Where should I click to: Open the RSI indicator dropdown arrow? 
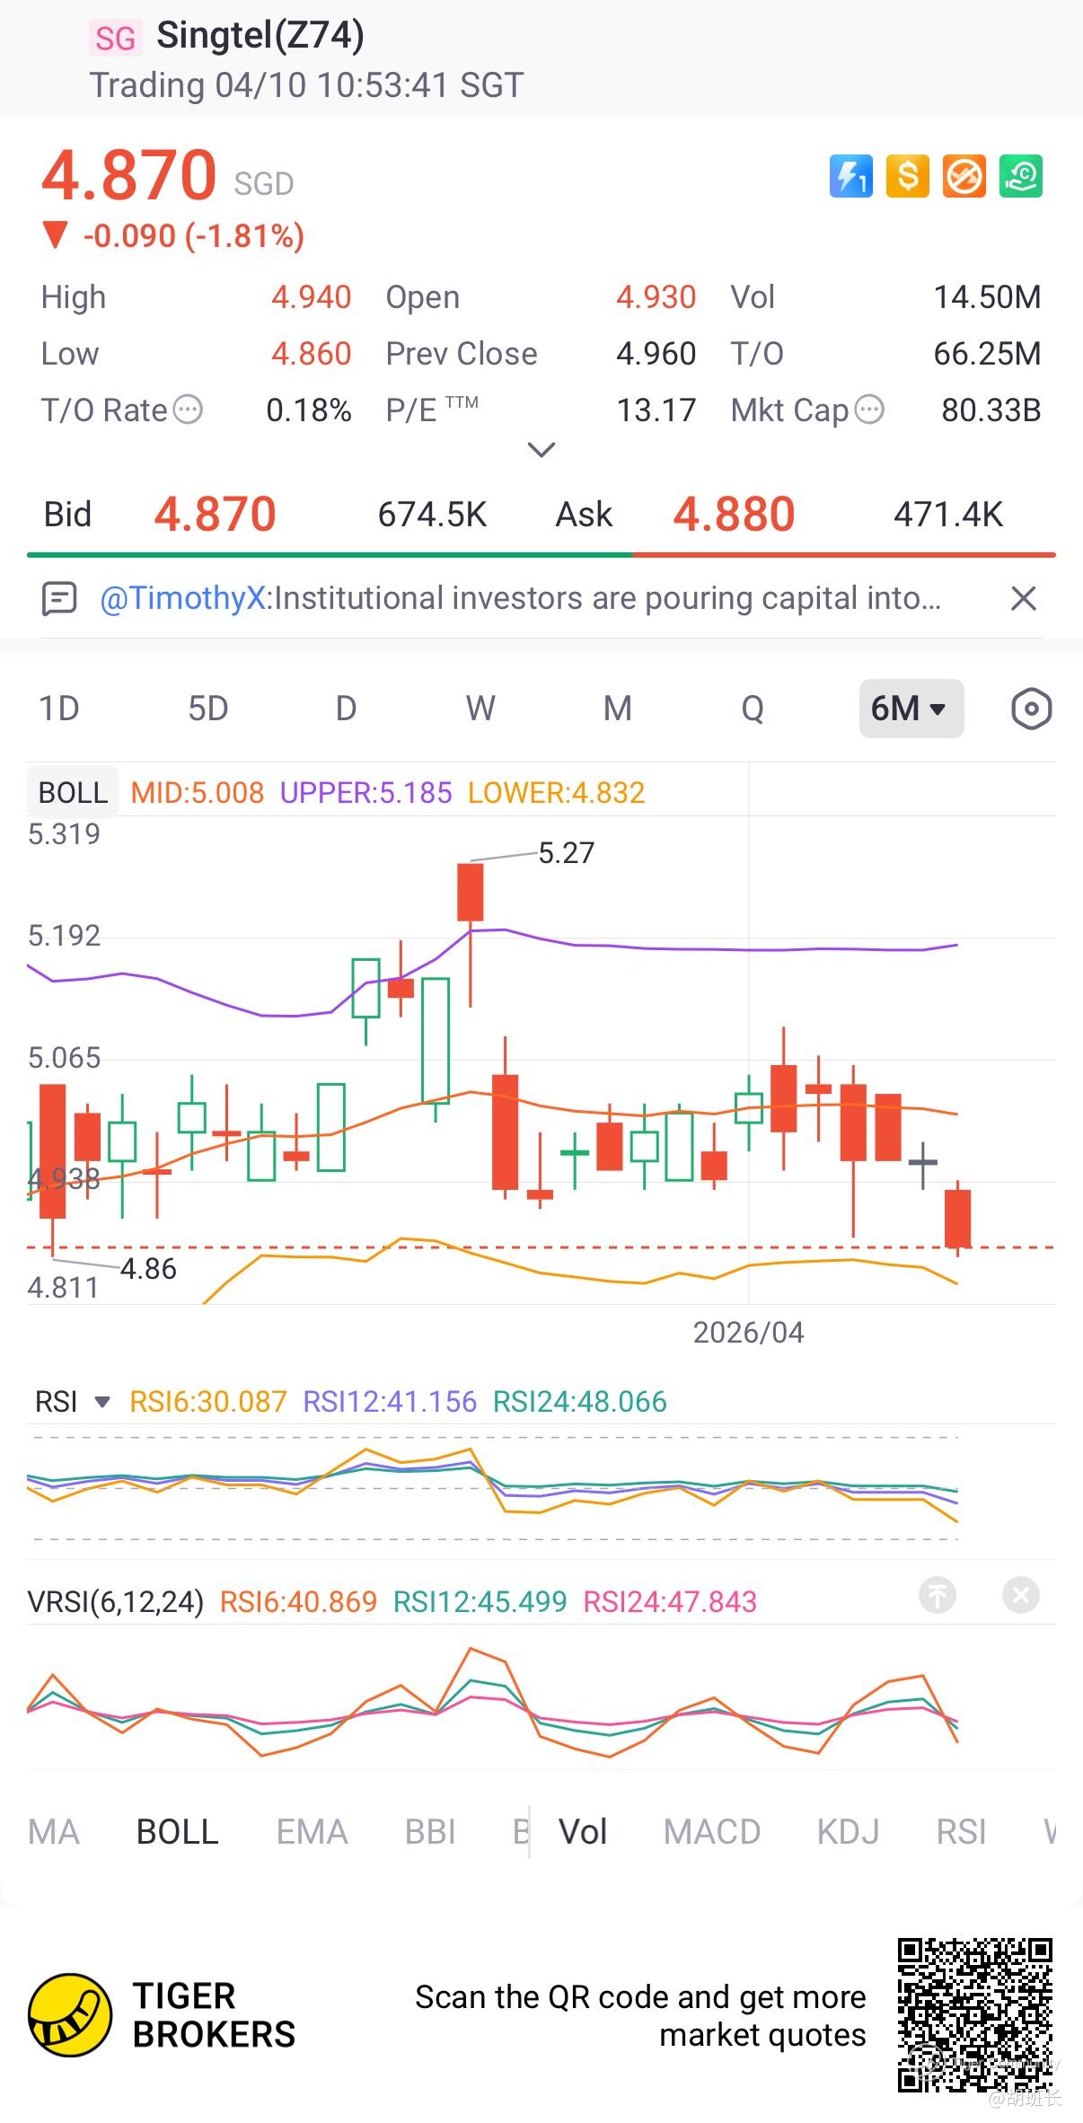[x=102, y=1402]
